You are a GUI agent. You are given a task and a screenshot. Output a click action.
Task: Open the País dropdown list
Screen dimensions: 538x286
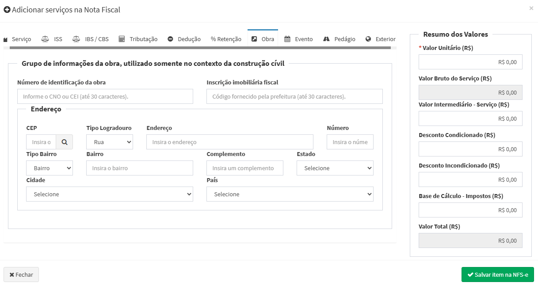tap(290, 194)
